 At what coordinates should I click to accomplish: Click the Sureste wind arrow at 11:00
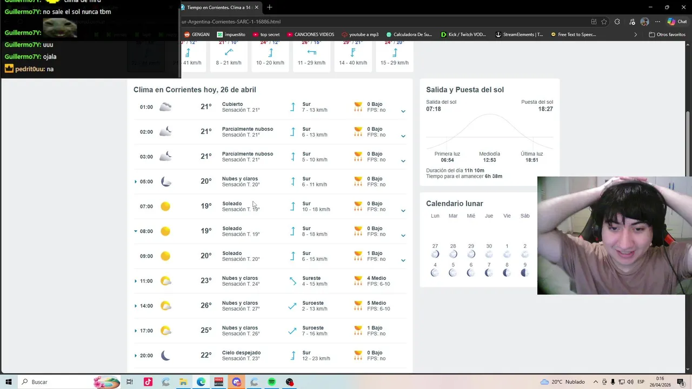(x=292, y=281)
